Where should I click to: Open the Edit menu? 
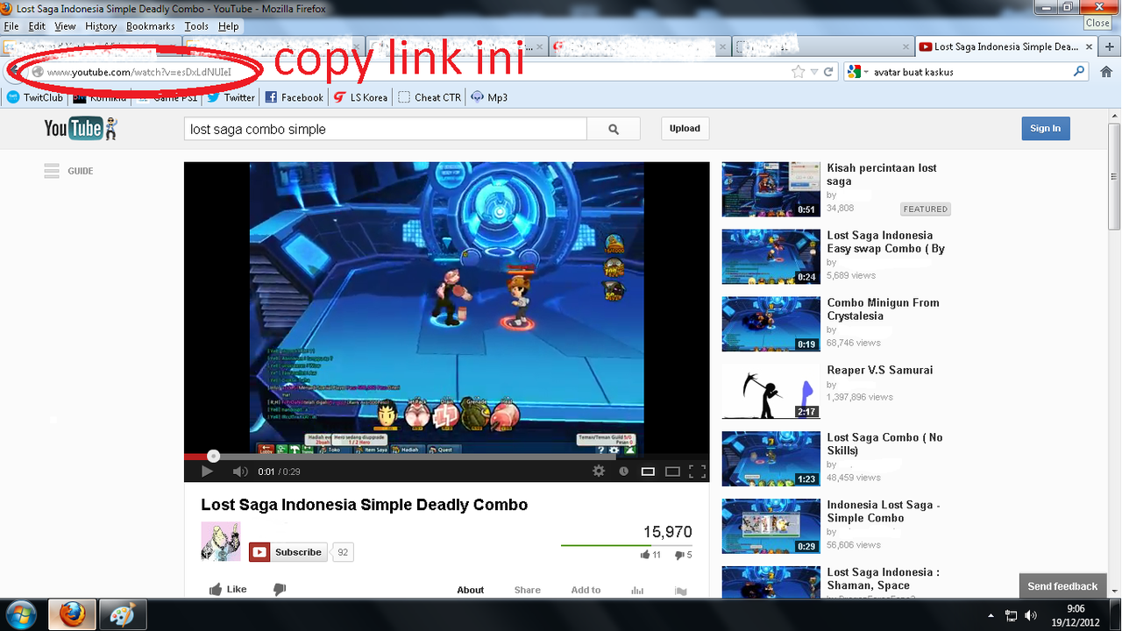coord(37,26)
